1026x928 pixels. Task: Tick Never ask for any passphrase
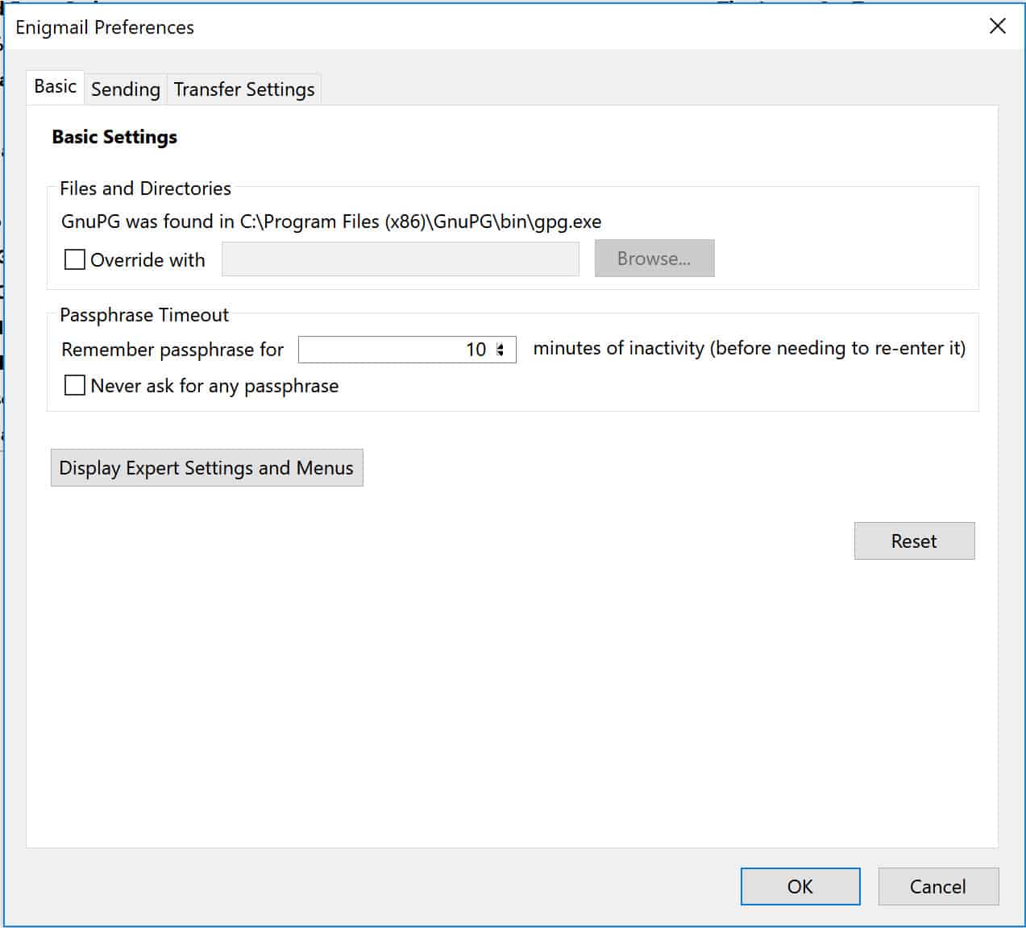(x=75, y=385)
